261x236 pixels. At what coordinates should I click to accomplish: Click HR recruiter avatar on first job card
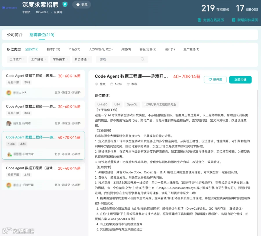[9, 93]
